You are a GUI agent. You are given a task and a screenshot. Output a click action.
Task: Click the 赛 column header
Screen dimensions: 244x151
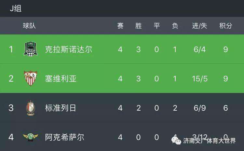pyautogui.click(x=120, y=26)
